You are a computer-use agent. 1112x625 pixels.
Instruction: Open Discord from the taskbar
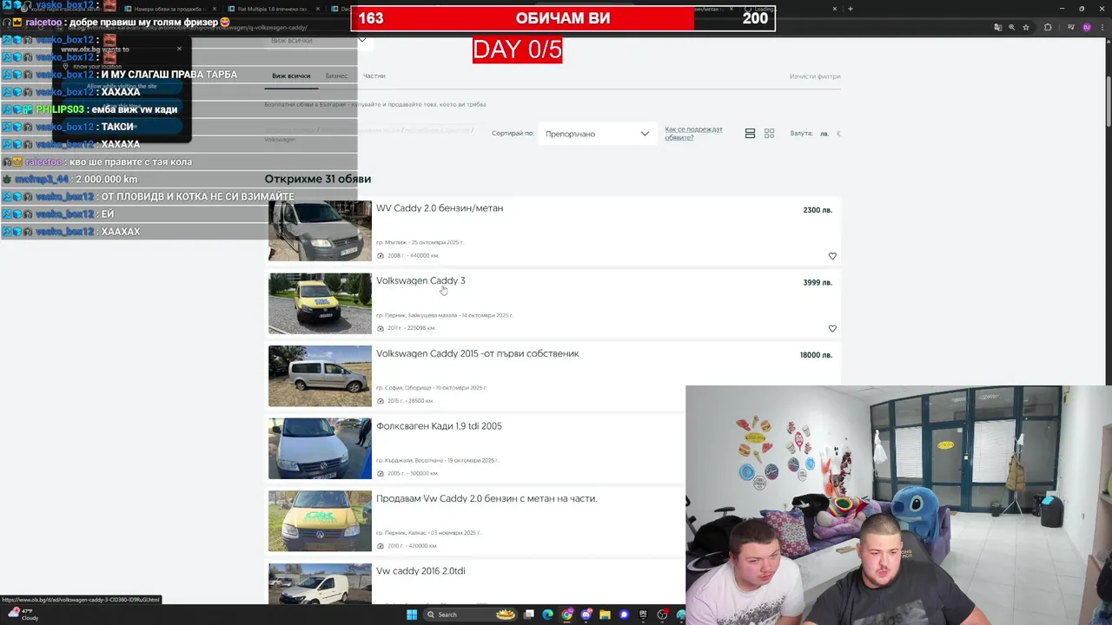click(586, 615)
